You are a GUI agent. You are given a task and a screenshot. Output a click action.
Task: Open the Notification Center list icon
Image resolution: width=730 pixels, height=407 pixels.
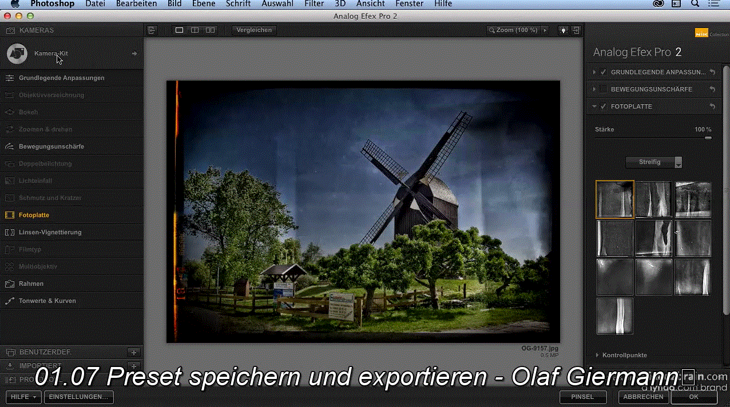714,4
